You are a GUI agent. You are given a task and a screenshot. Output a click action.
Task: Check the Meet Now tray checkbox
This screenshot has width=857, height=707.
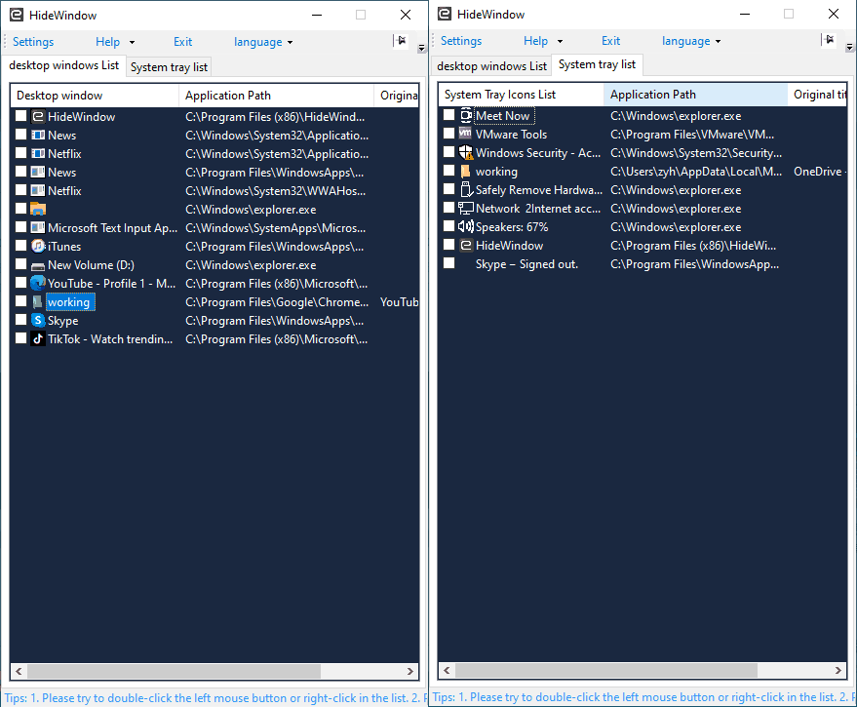448,114
